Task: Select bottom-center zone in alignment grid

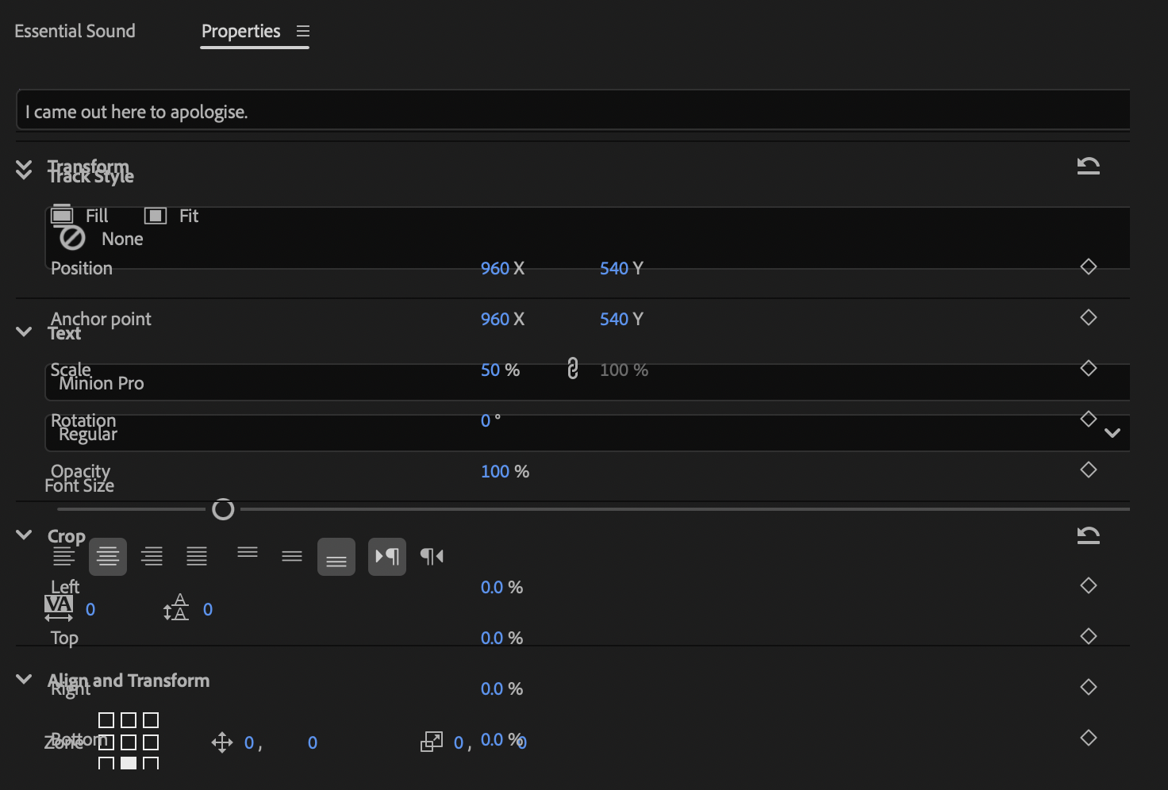Action: 128,762
